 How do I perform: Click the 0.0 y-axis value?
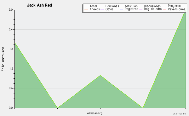tap(11, 108)
